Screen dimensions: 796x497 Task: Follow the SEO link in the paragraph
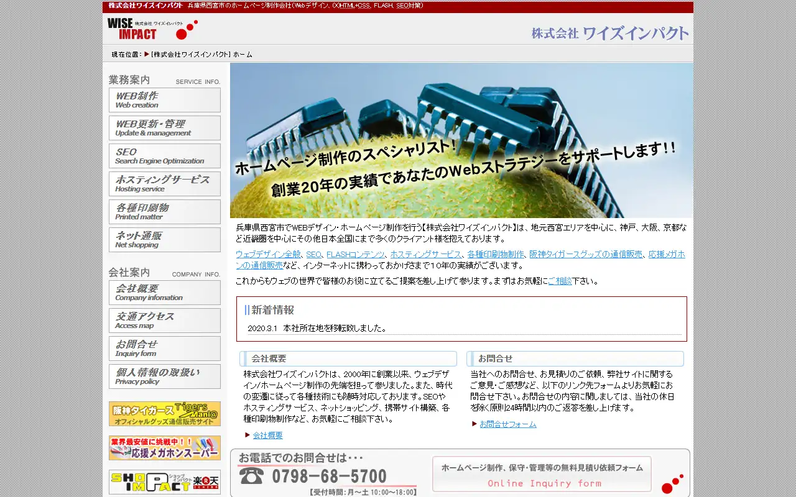[x=313, y=255]
